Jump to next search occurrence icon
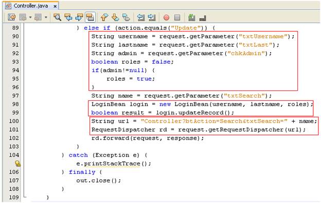321x203 pixels. coord(79,17)
